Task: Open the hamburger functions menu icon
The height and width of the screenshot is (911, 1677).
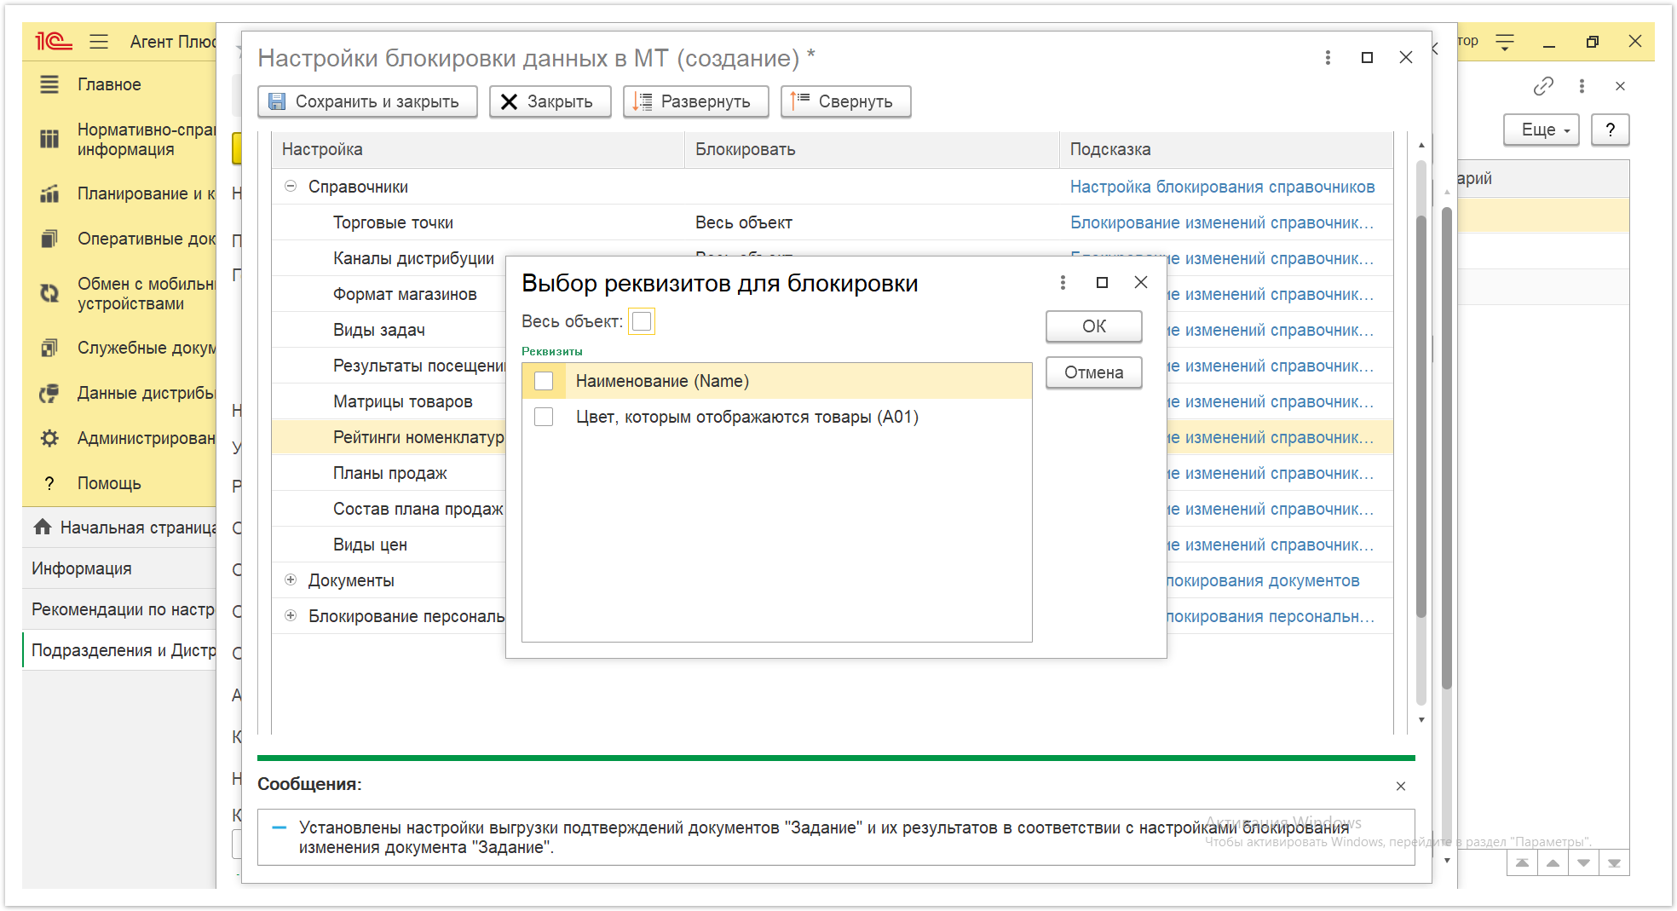Action: [x=99, y=41]
